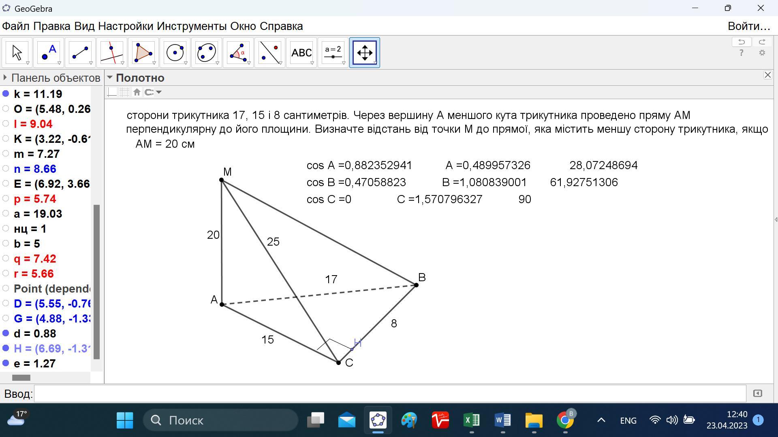
Task: Open the point capturing dropdown arrow
Action: 159,92
